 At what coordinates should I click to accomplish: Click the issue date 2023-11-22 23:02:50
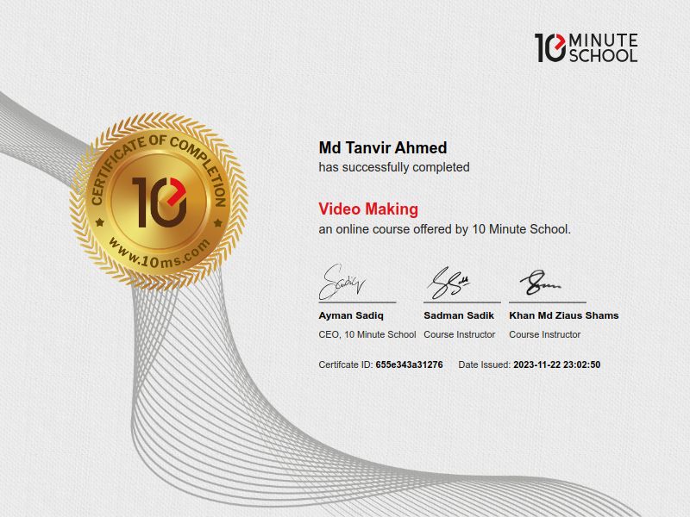[x=556, y=364]
